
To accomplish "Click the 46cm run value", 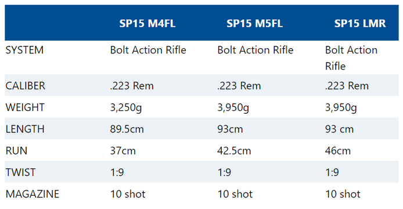I will pos(338,150).
